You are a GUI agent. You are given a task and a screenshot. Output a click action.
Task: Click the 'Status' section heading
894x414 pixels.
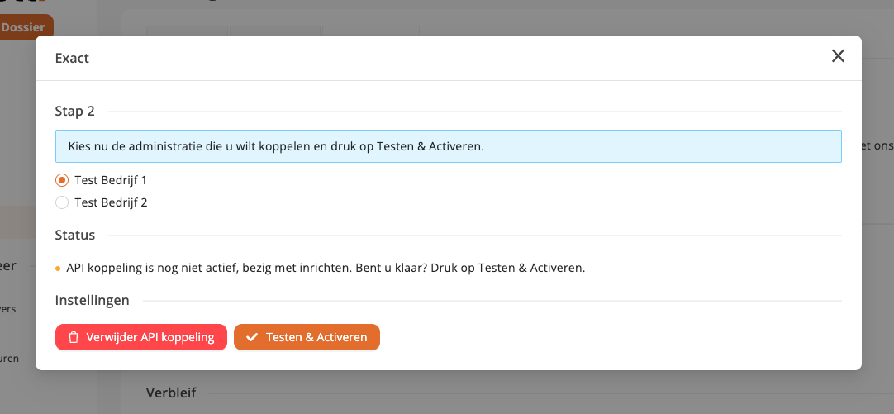pos(75,236)
